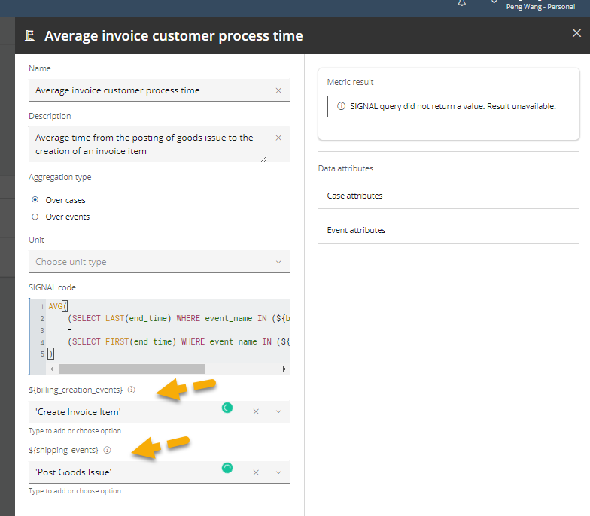Expand the Event attributes section

449,230
